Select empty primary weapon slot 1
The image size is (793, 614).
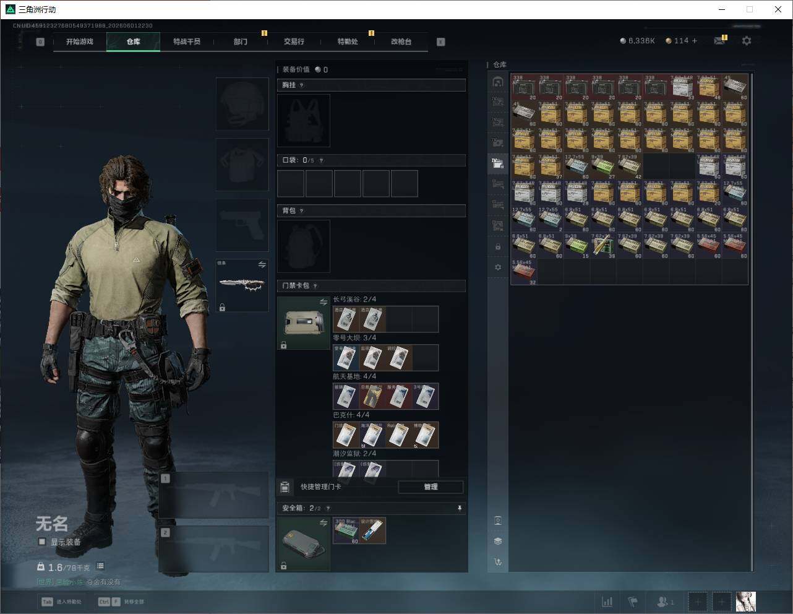coord(214,495)
